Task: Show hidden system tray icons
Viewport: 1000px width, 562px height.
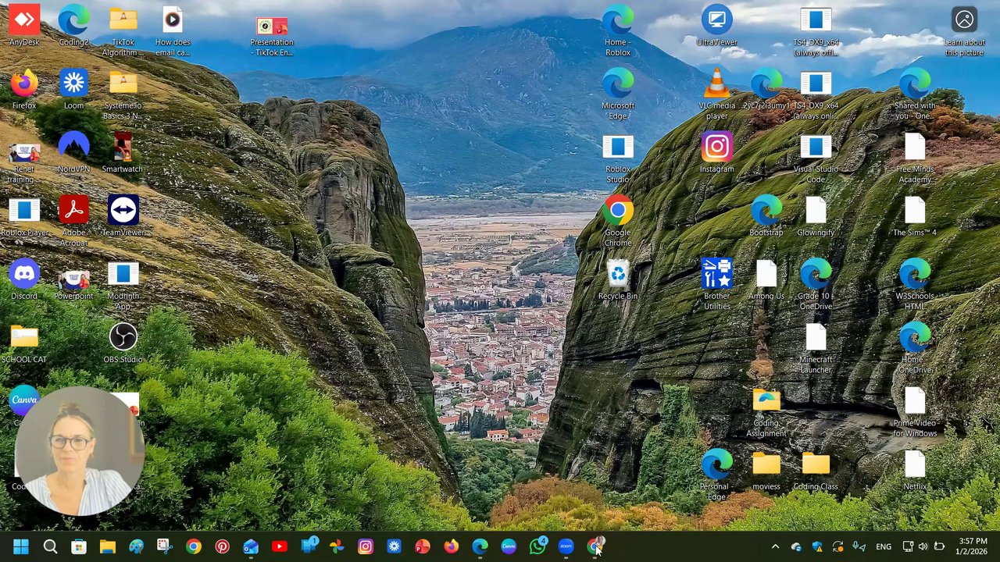Action: pos(775,546)
